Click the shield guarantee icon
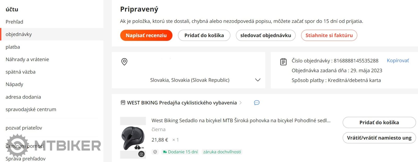This screenshot has width=418, height=162. (155, 152)
